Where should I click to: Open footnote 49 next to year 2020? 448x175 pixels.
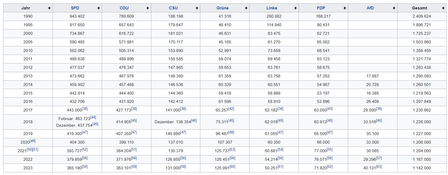33,141
